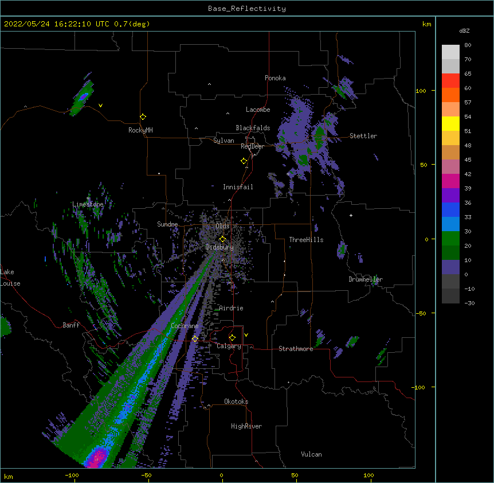Select the bright yellow 51–54 dBZ legend swatch
Image resolution: width=494 pixels, height=483 pixels.
click(450, 124)
